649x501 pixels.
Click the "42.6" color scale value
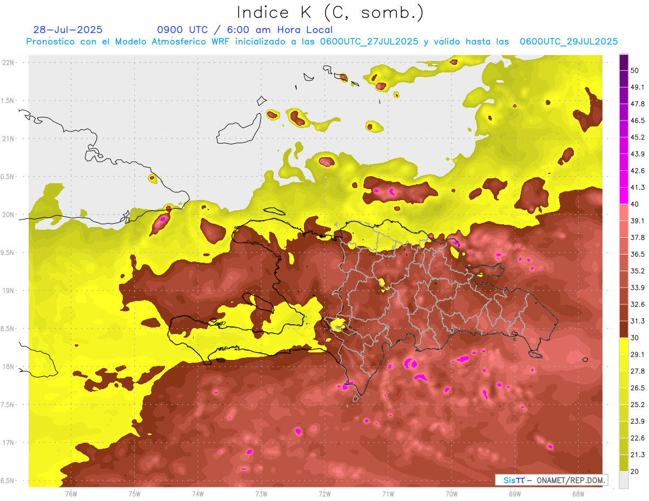(637, 171)
